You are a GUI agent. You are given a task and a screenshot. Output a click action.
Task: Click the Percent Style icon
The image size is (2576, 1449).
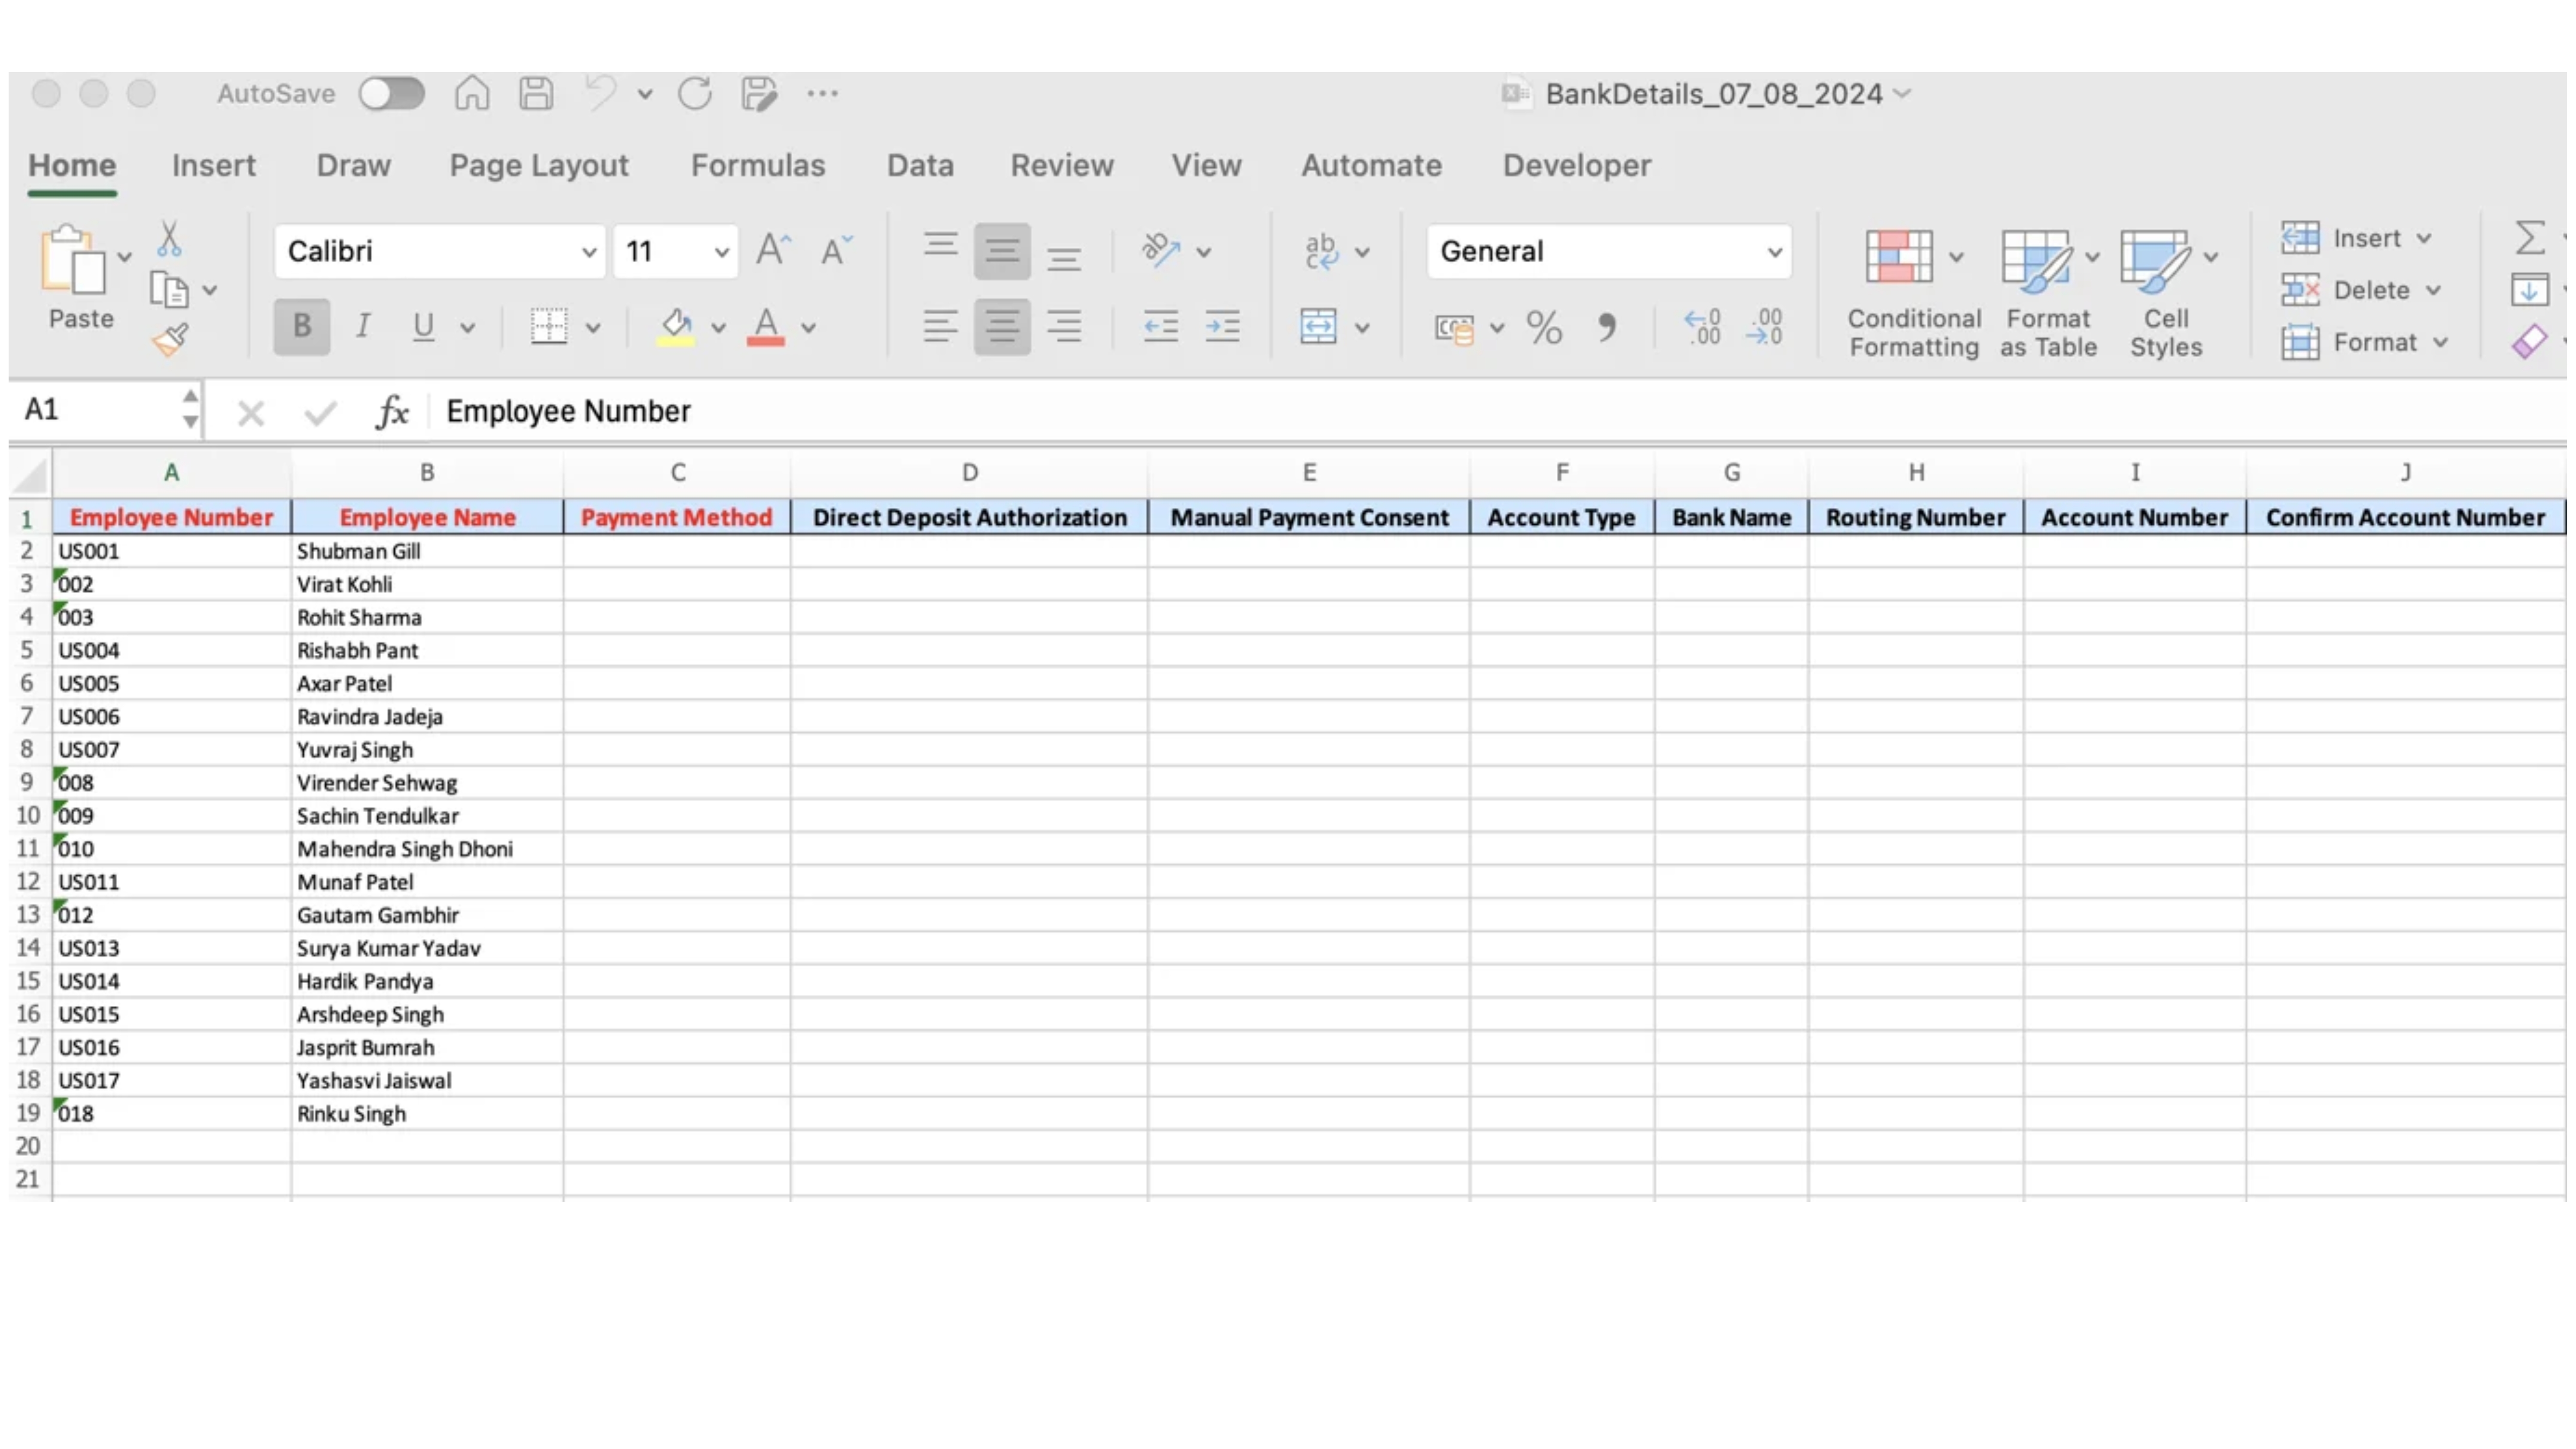(1543, 327)
